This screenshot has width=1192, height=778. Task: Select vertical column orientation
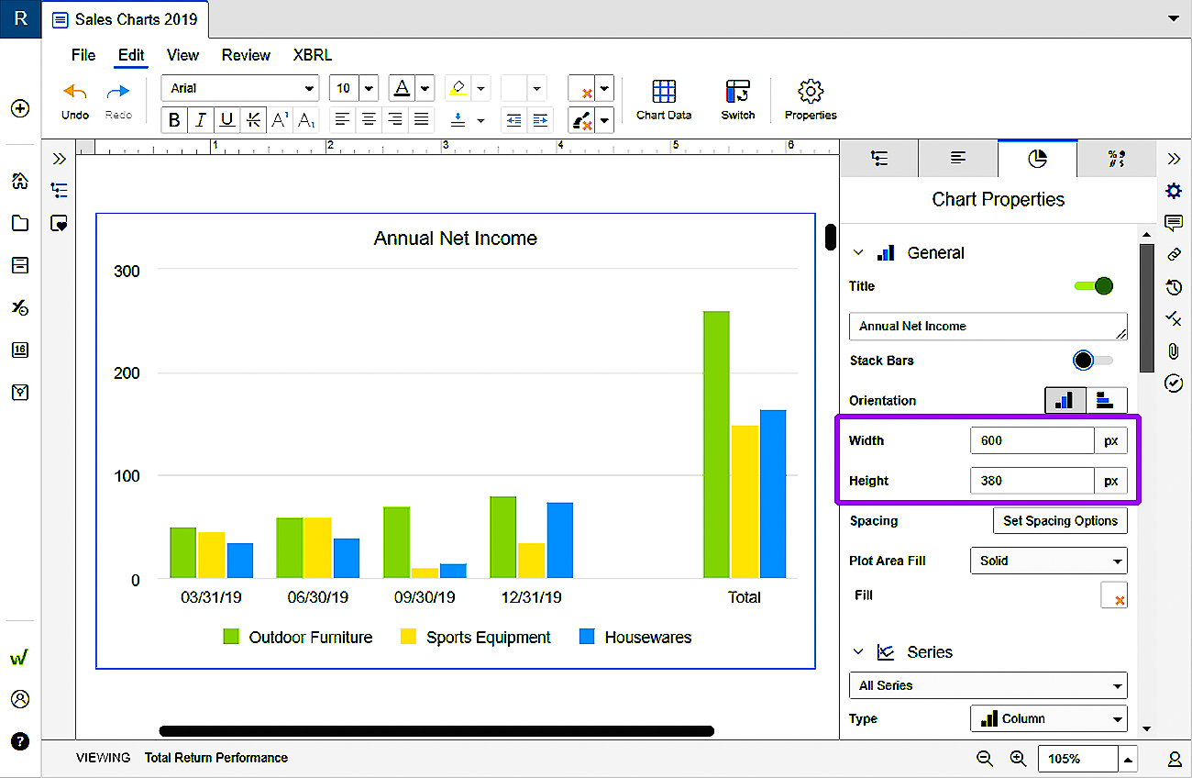coord(1065,401)
